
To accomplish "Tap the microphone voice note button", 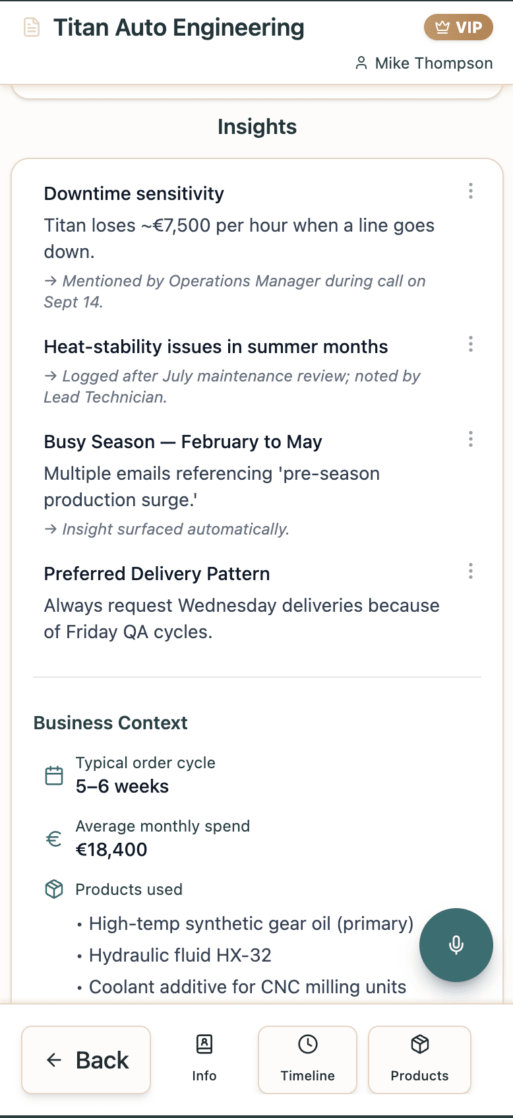I will coord(456,944).
